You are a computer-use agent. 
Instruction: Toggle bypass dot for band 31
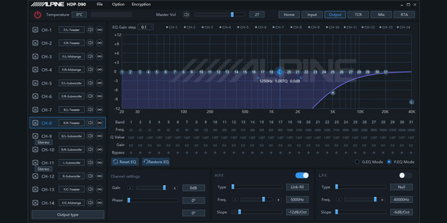point(411,152)
